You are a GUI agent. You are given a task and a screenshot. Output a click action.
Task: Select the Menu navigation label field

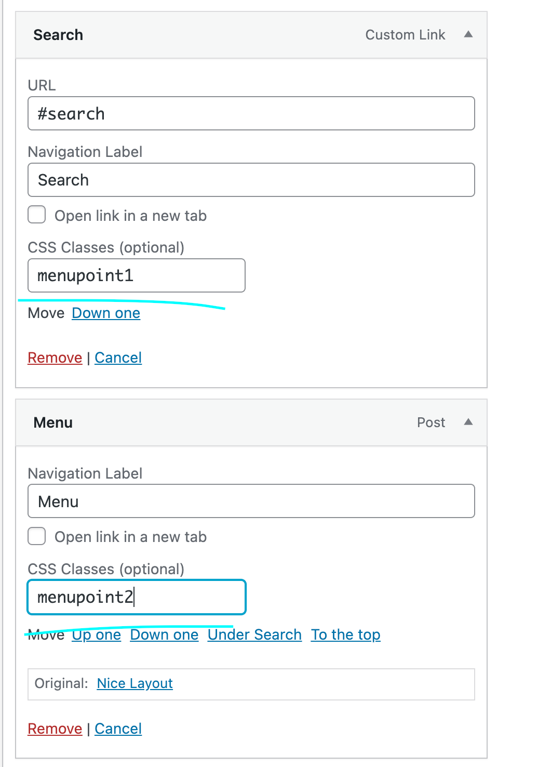coord(251,501)
